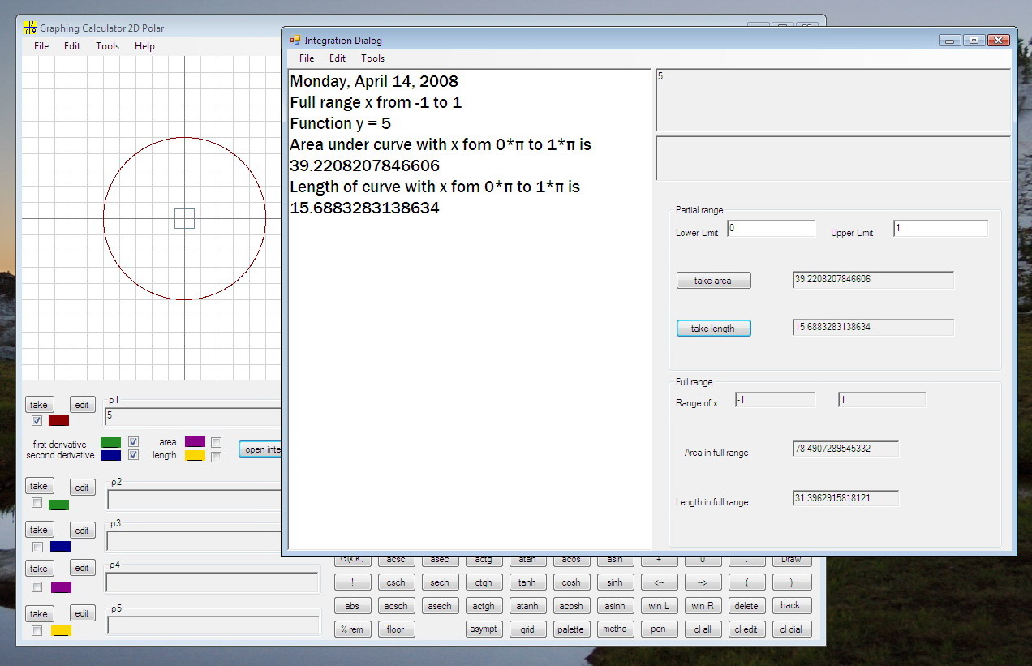The width and height of the screenshot is (1032, 666).
Task: Click the '% rem' key
Action: tap(352, 629)
